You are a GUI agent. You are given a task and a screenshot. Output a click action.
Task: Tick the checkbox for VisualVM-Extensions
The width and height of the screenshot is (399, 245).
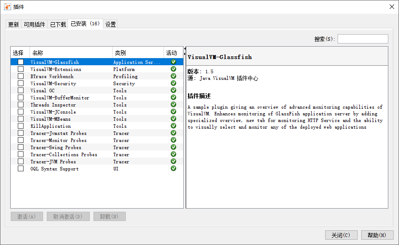coord(20,69)
